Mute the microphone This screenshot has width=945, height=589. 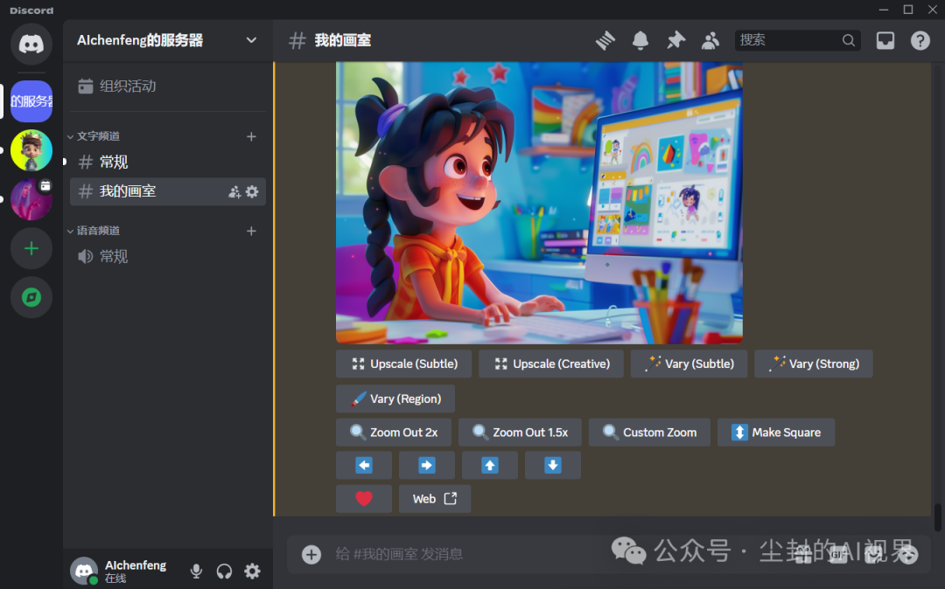pos(196,571)
